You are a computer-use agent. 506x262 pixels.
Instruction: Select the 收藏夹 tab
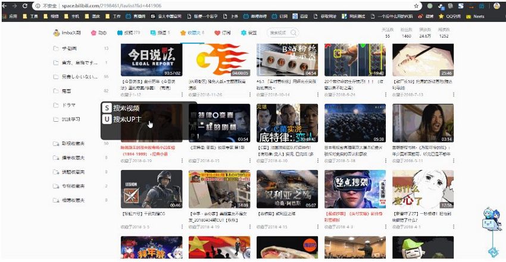pos(192,33)
